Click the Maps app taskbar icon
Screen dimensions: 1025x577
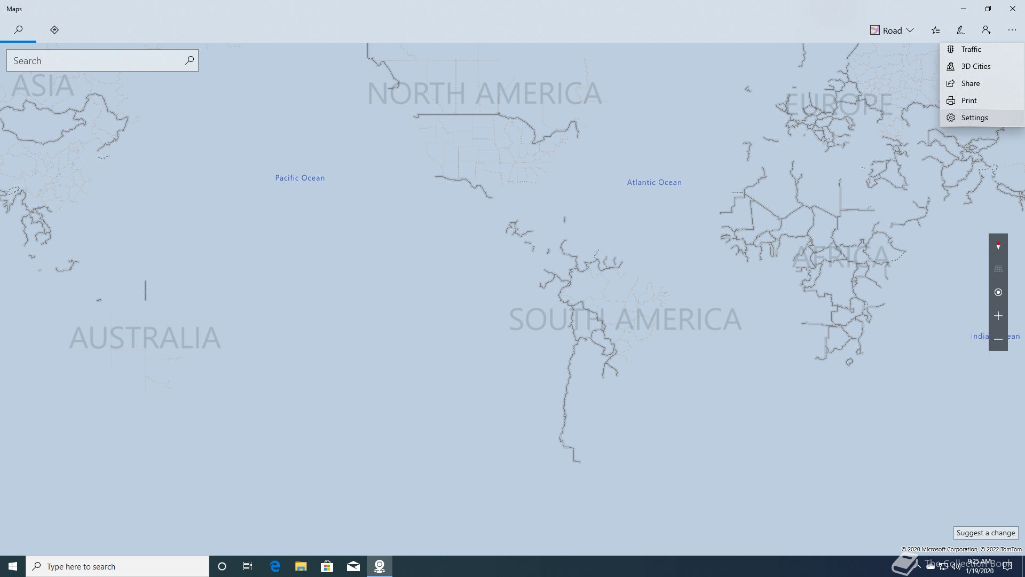[x=380, y=566]
